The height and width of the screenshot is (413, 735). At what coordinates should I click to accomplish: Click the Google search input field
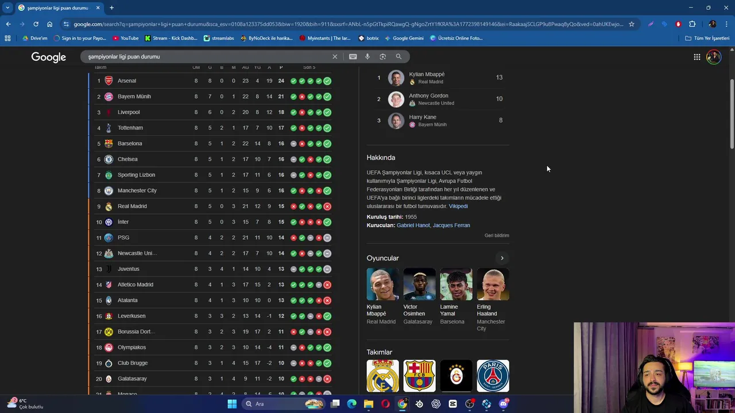point(207,57)
